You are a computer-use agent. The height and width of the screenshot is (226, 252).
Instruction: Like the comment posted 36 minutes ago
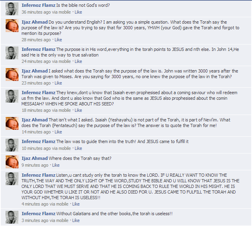(78, 12)
